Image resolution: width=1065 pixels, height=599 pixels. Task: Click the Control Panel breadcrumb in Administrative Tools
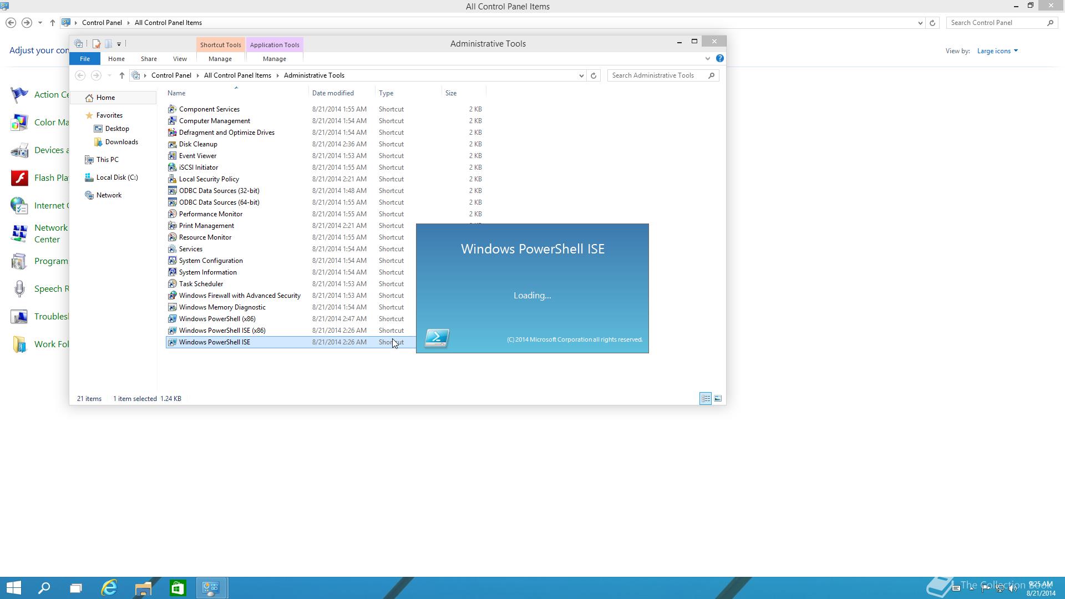coord(171,75)
